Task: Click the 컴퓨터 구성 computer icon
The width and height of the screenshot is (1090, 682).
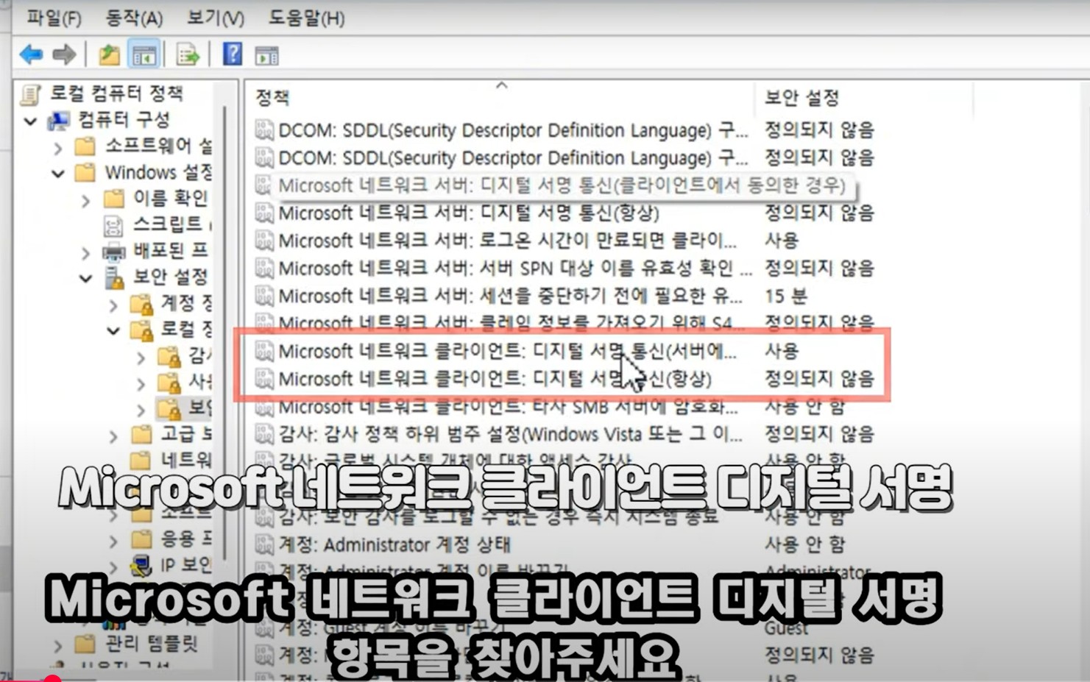Action: (x=59, y=121)
